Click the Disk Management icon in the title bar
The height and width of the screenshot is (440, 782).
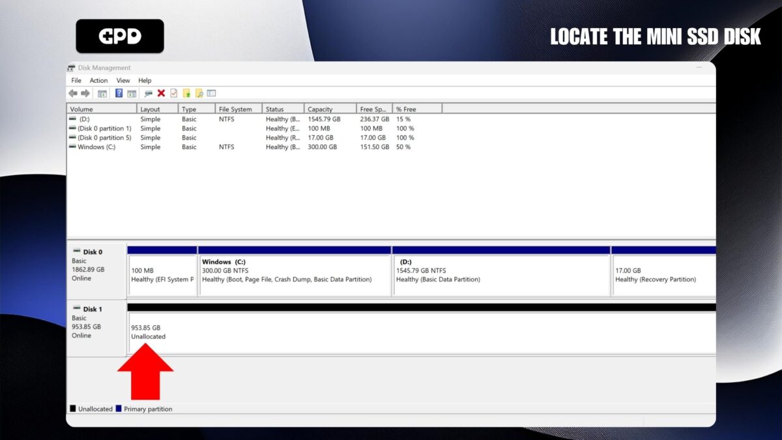[x=70, y=67]
